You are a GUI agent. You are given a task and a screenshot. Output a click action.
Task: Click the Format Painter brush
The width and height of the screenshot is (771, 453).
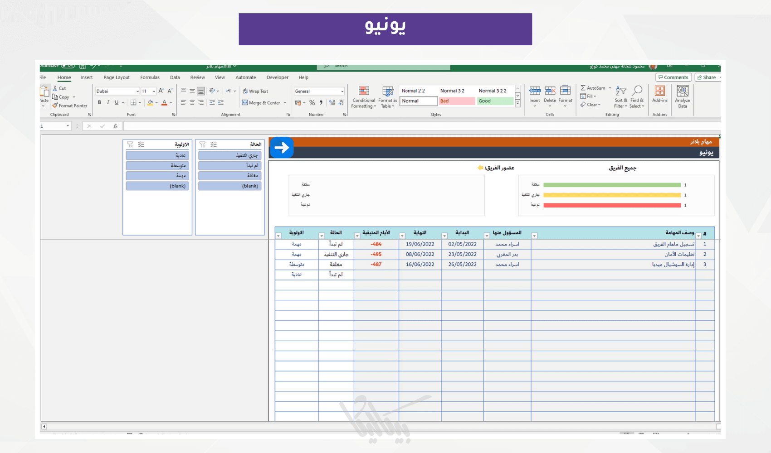pyautogui.click(x=55, y=106)
